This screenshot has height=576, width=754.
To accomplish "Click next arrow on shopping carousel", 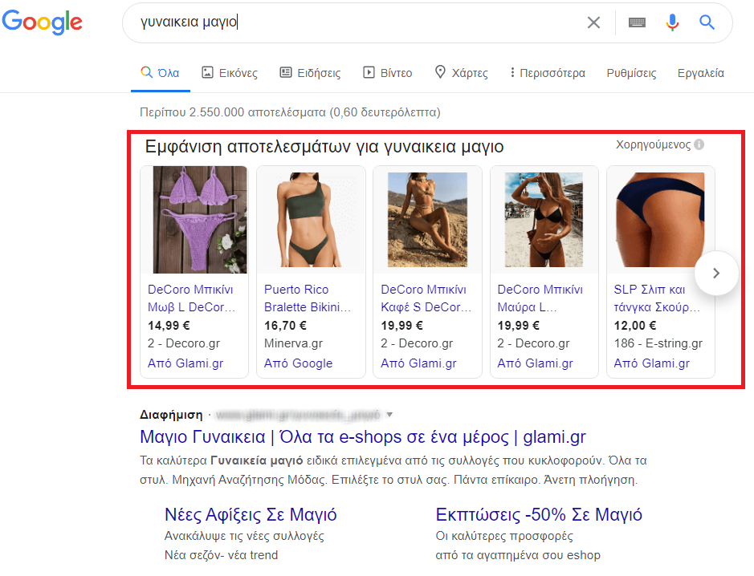I will click(x=716, y=274).
